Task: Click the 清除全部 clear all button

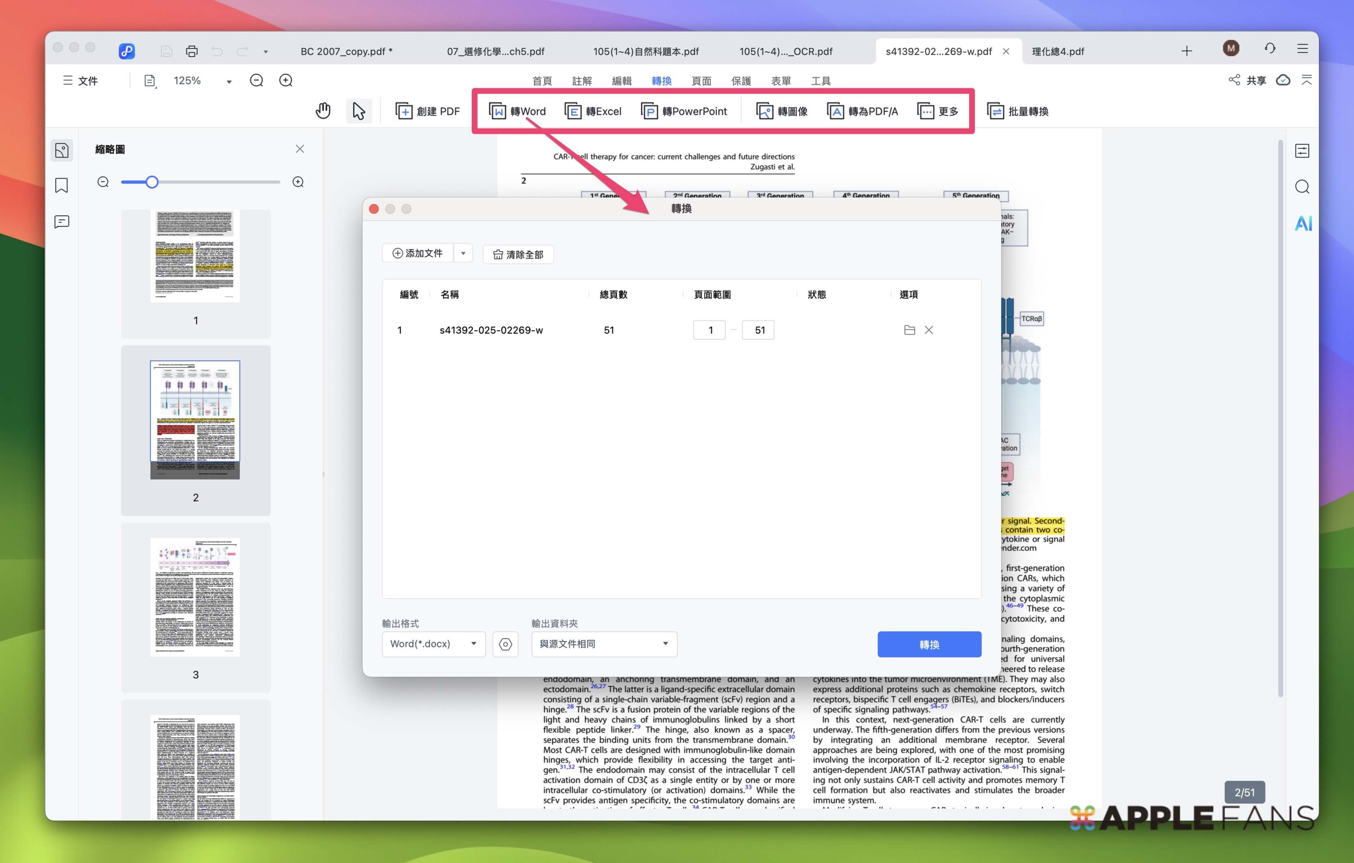Action: click(x=518, y=255)
